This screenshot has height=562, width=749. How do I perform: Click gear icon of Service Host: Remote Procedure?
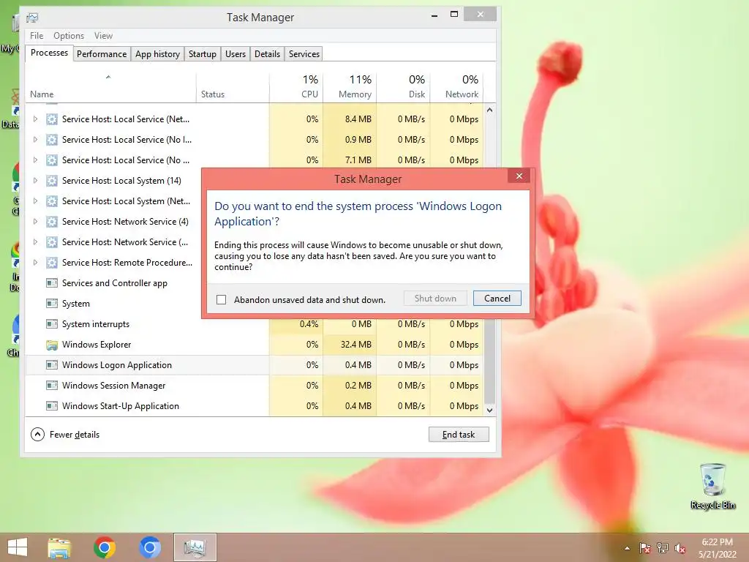tap(52, 263)
